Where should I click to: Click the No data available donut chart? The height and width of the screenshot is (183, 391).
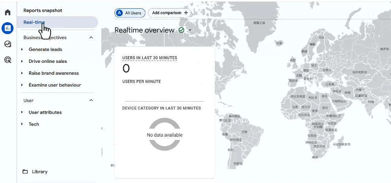point(165,134)
